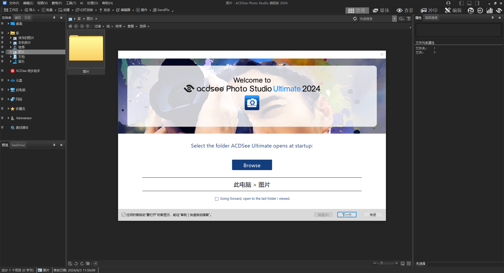Select the refresh icon beside quick search
The image size is (504, 273).
tap(355, 19)
